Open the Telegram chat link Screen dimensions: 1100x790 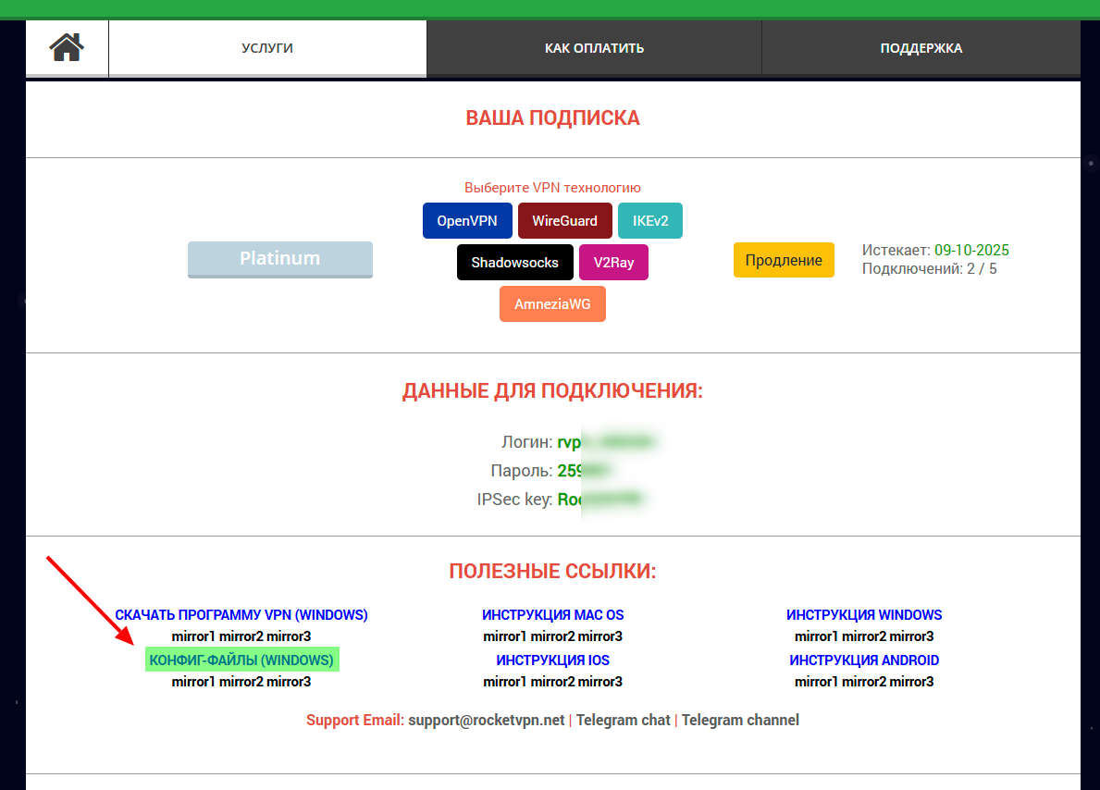pos(623,720)
